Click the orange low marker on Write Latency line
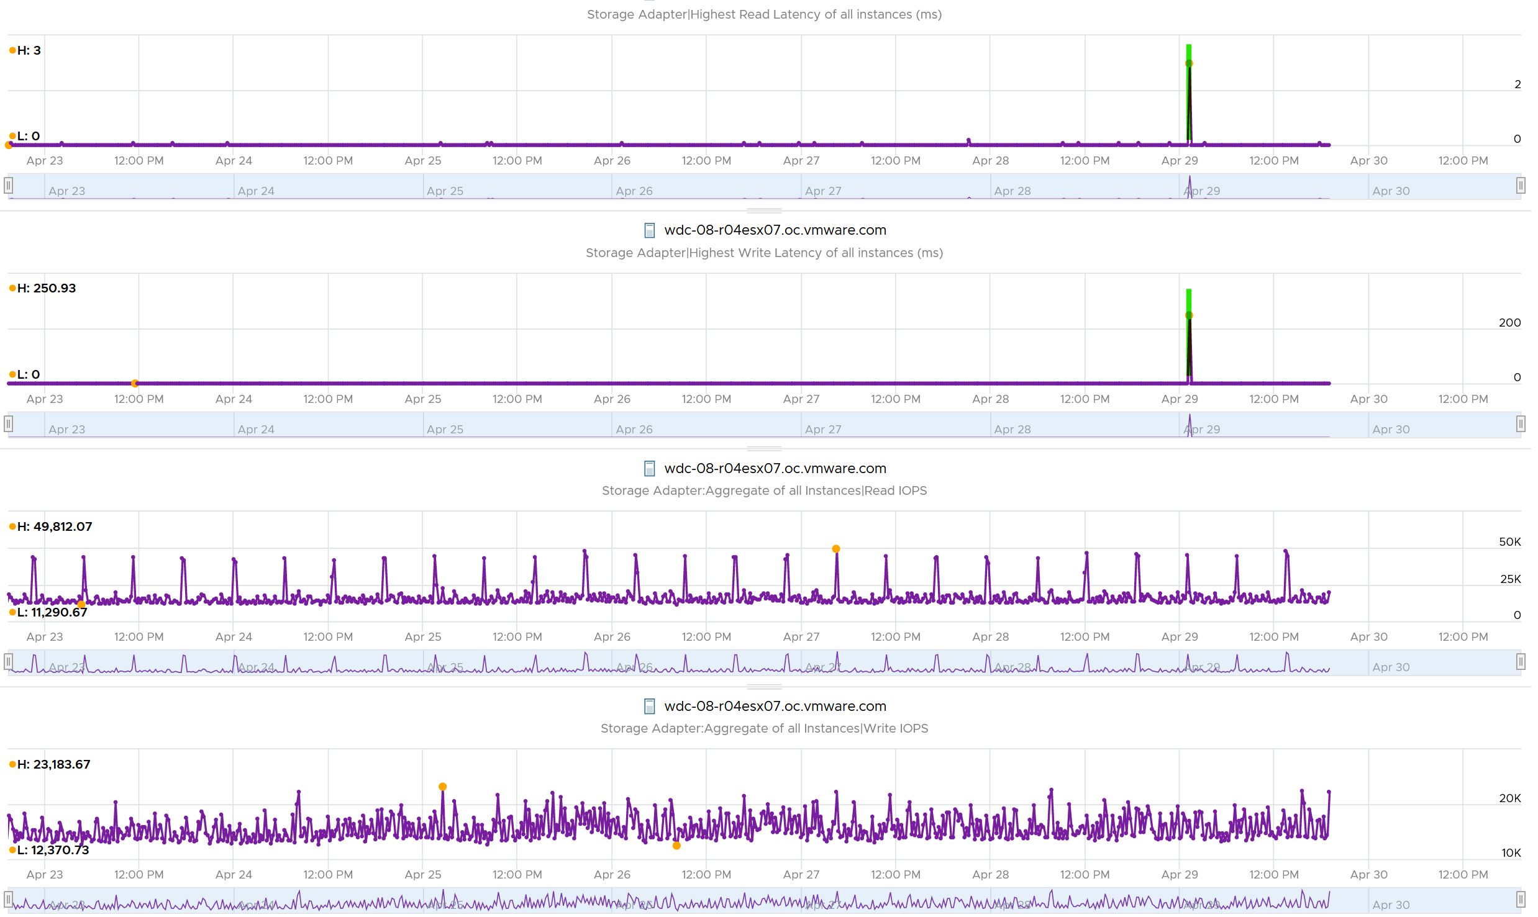 pyautogui.click(x=135, y=384)
